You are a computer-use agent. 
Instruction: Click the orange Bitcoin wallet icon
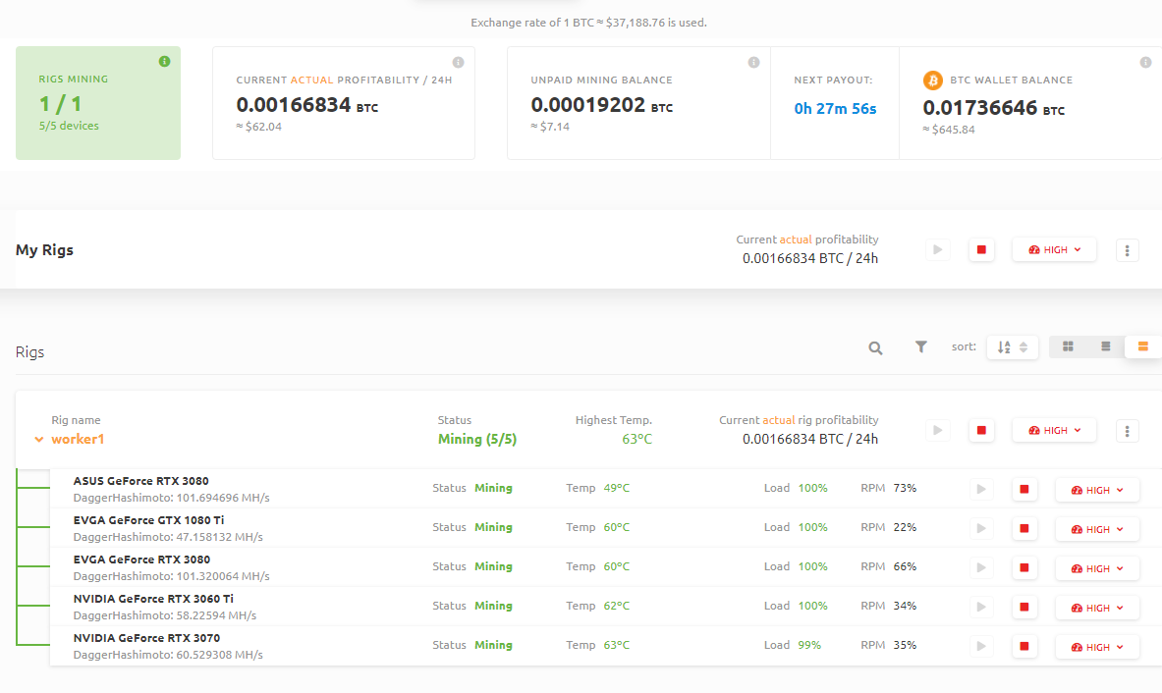pos(932,80)
